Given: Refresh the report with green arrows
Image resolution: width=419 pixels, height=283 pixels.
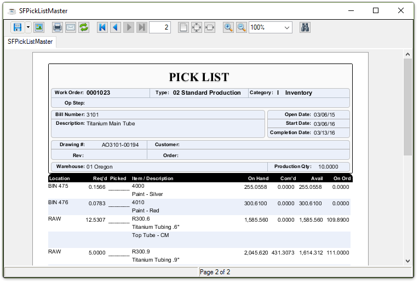Looking at the screenshot, I should pyautogui.click(x=83, y=27).
